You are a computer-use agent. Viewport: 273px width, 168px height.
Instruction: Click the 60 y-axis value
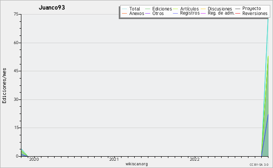[x=16, y=43]
